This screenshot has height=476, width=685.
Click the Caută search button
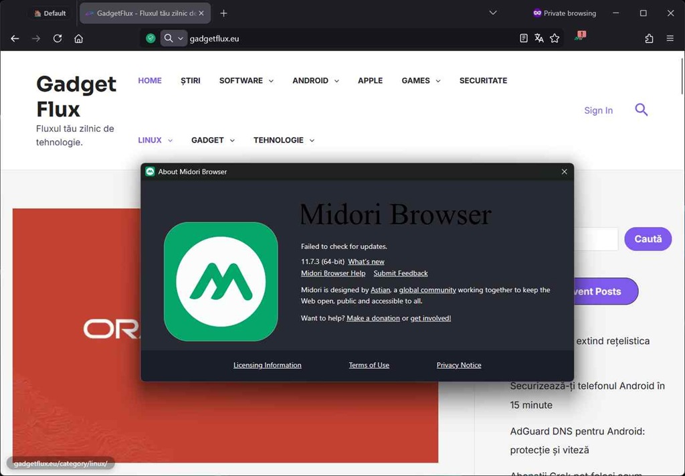(648, 238)
